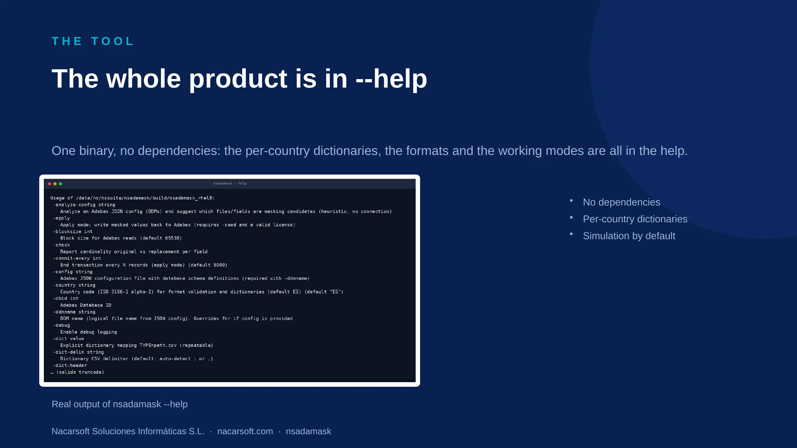797x448 pixels.
Task: Click 'Block size for Adabas reads' line
Action: (x=121, y=238)
